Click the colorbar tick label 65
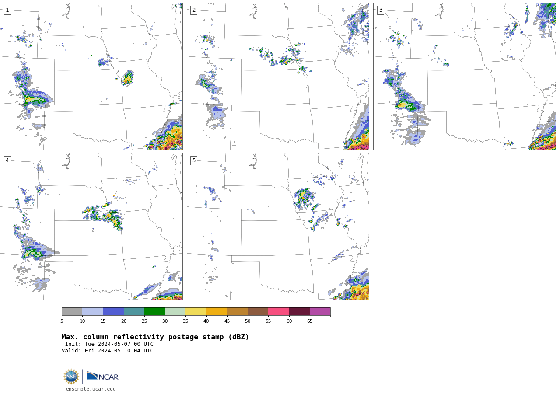560x394 pixels. (310, 321)
